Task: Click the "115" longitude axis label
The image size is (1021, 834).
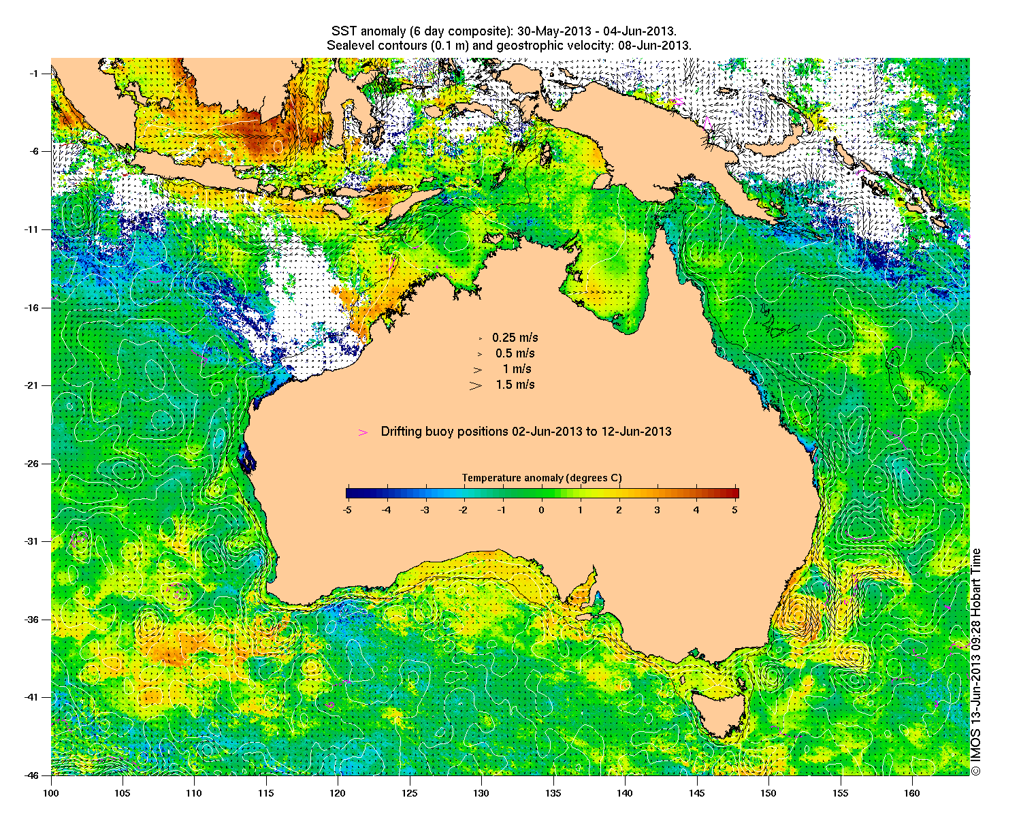Action: 266,793
